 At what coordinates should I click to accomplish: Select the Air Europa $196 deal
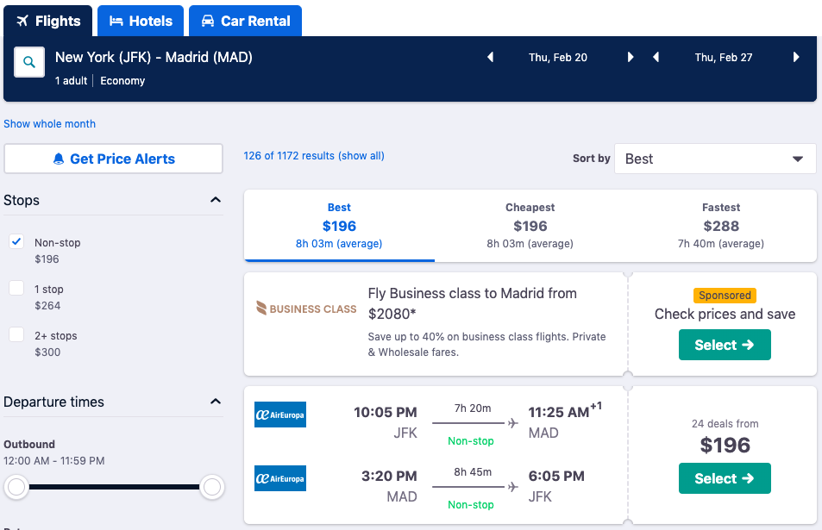[724, 478]
